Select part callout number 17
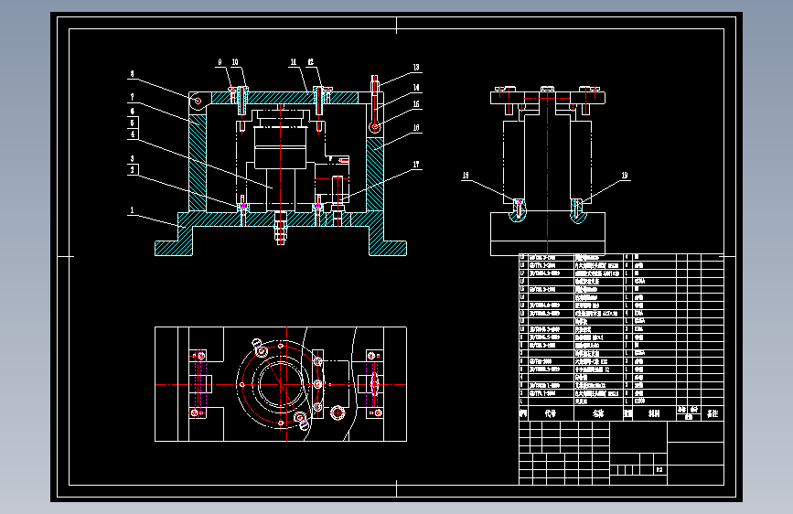 point(416,165)
